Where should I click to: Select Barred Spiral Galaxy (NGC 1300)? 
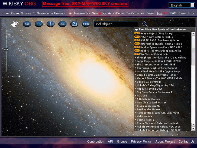click(x=156, y=75)
